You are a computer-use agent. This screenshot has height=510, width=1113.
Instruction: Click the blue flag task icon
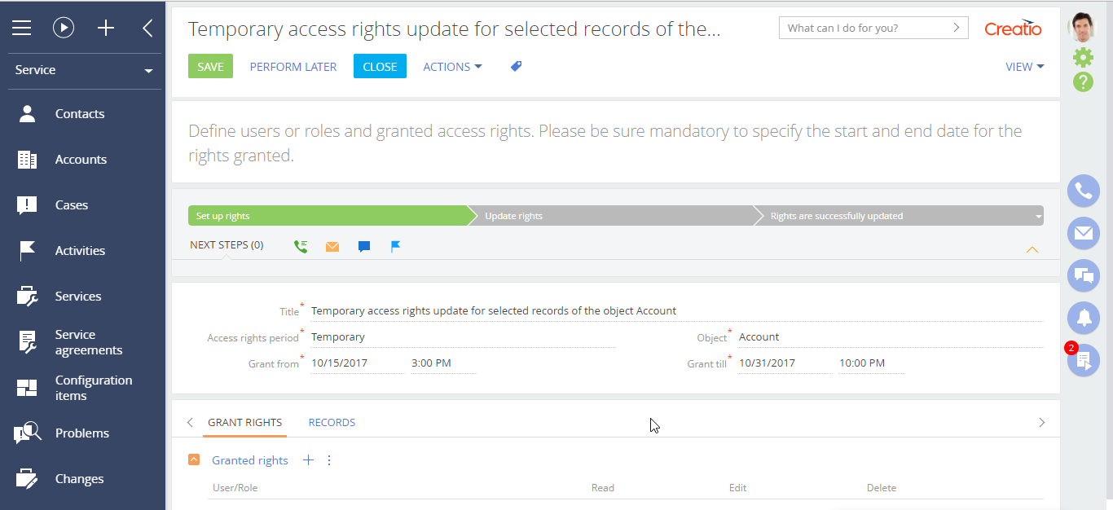[x=395, y=246]
